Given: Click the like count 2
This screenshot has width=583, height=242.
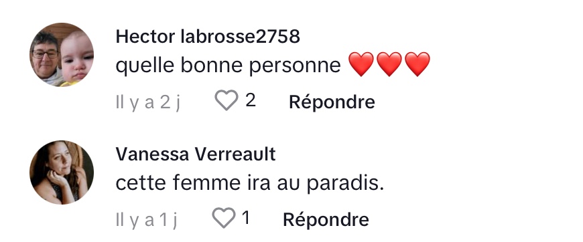Looking at the screenshot, I should [x=251, y=100].
